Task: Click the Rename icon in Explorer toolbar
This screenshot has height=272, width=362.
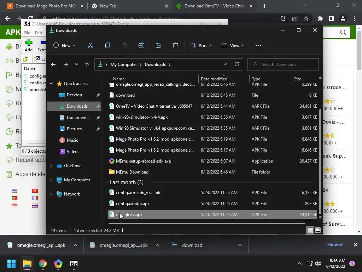Action: (141, 46)
